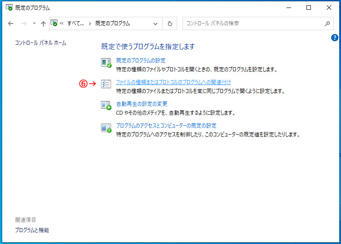Open submenu arrow after すべて... breadcrumb
The height and width of the screenshot is (244, 341).
90,23
